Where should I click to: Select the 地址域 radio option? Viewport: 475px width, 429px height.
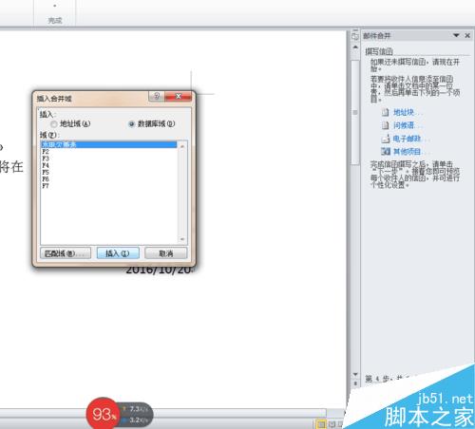54,124
